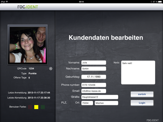The height and width of the screenshot is (122, 163).
Task: Edit the Notiz text area
Action: (x=138, y=72)
